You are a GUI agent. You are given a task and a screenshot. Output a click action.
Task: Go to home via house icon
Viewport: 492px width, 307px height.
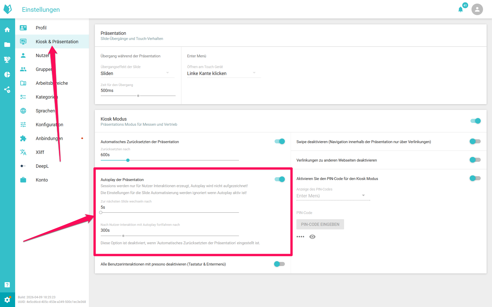7,30
